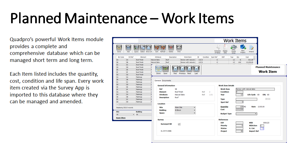
Task: Open the Site dropdown showing Main Site
Action: point(185,107)
